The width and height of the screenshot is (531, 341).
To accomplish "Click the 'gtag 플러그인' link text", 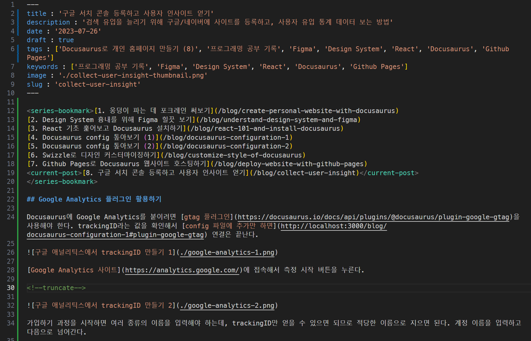I will point(207,217).
